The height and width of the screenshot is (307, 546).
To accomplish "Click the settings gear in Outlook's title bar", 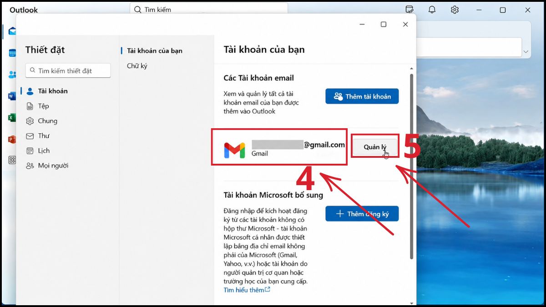I will pos(455,10).
